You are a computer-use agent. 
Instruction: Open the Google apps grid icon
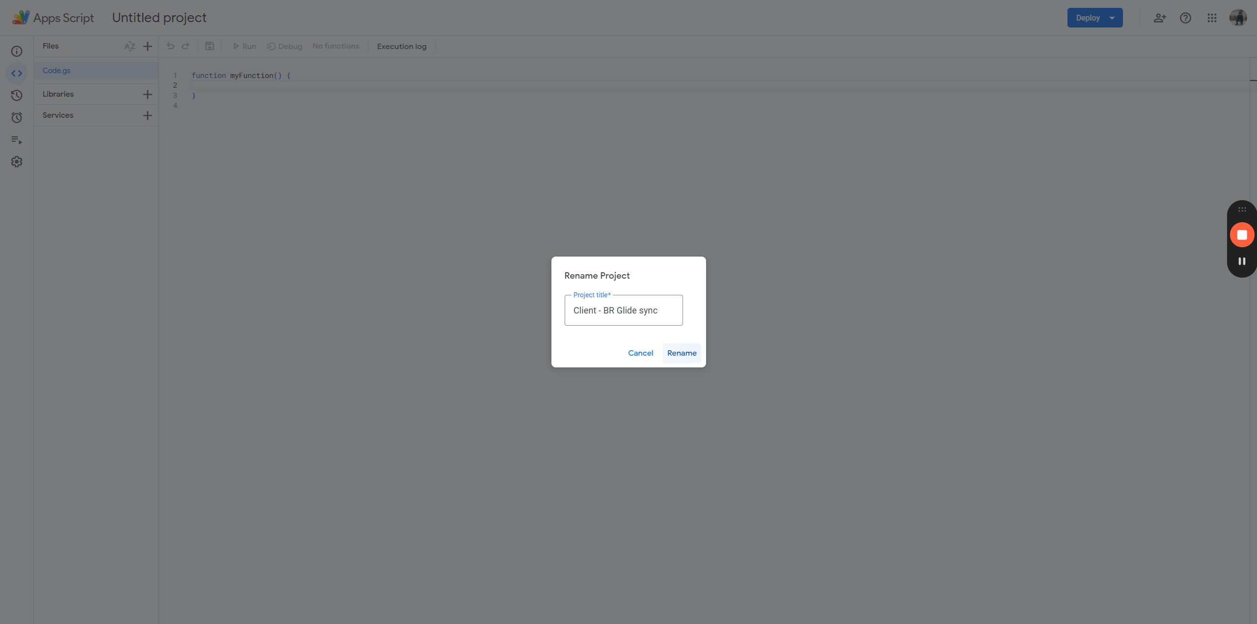pyautogui.click(x=1212, y=18)
